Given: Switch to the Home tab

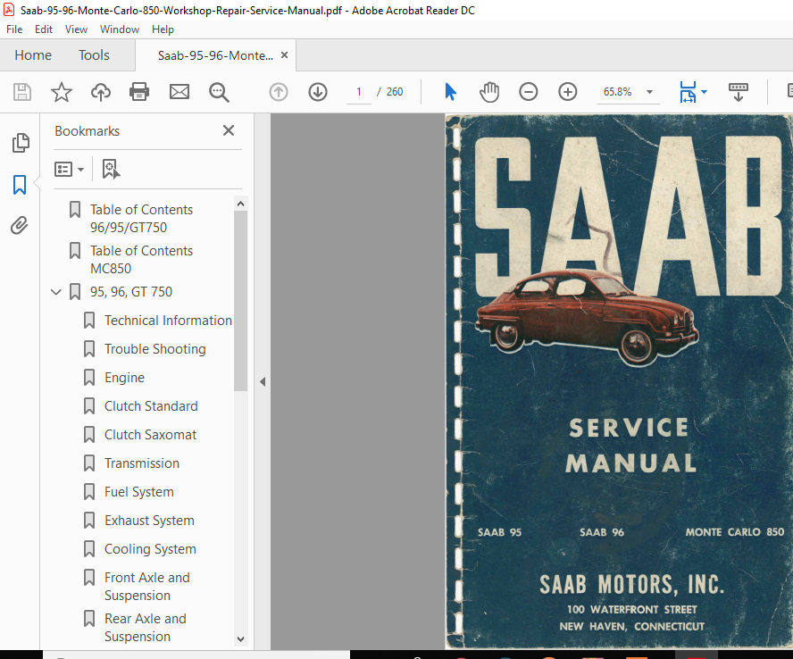Looking at the screenshot, I should (33, 55).
